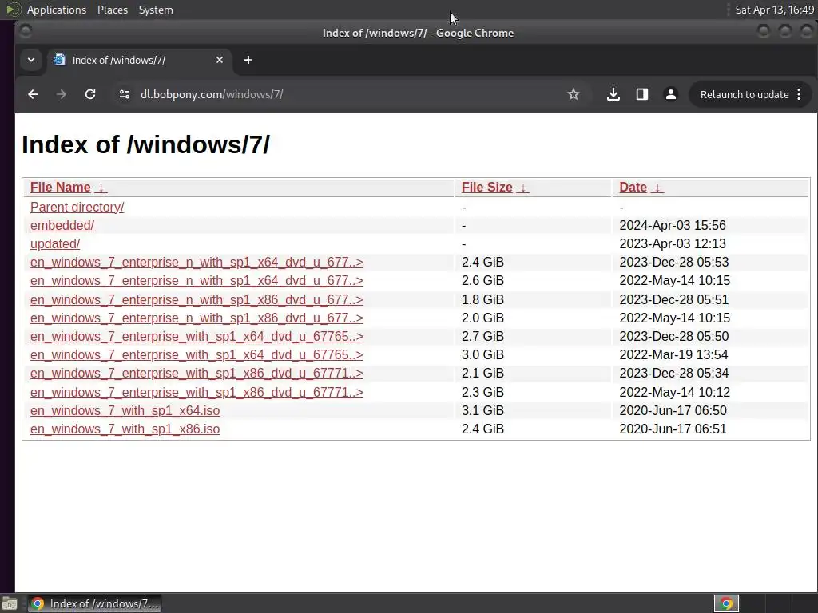Select the Index of /windows/7/ browser tab
The width and height of the screenshot is (818, 613).
coord(139,60)
